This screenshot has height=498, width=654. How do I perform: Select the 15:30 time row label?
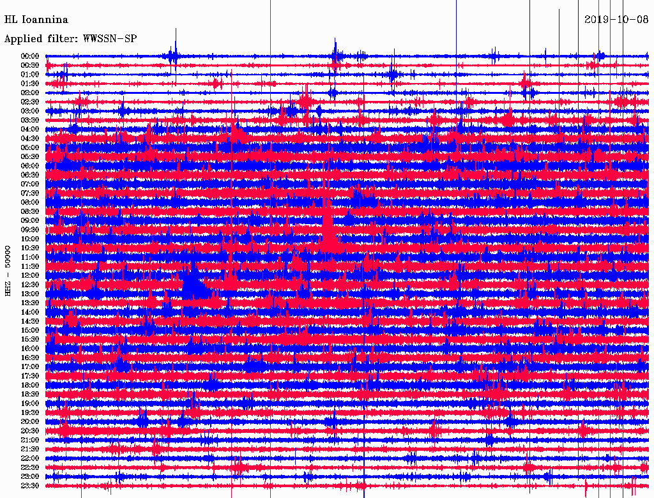point(30,340)
